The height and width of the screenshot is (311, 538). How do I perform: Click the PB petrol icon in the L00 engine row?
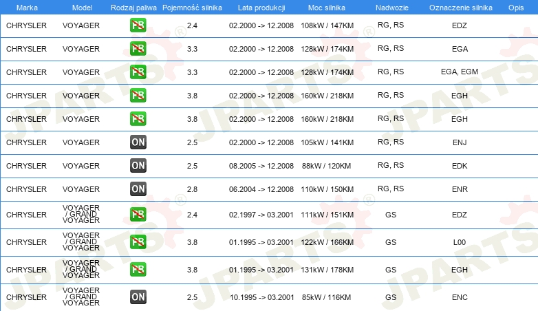pyautogui.click(x=138, y=242)
